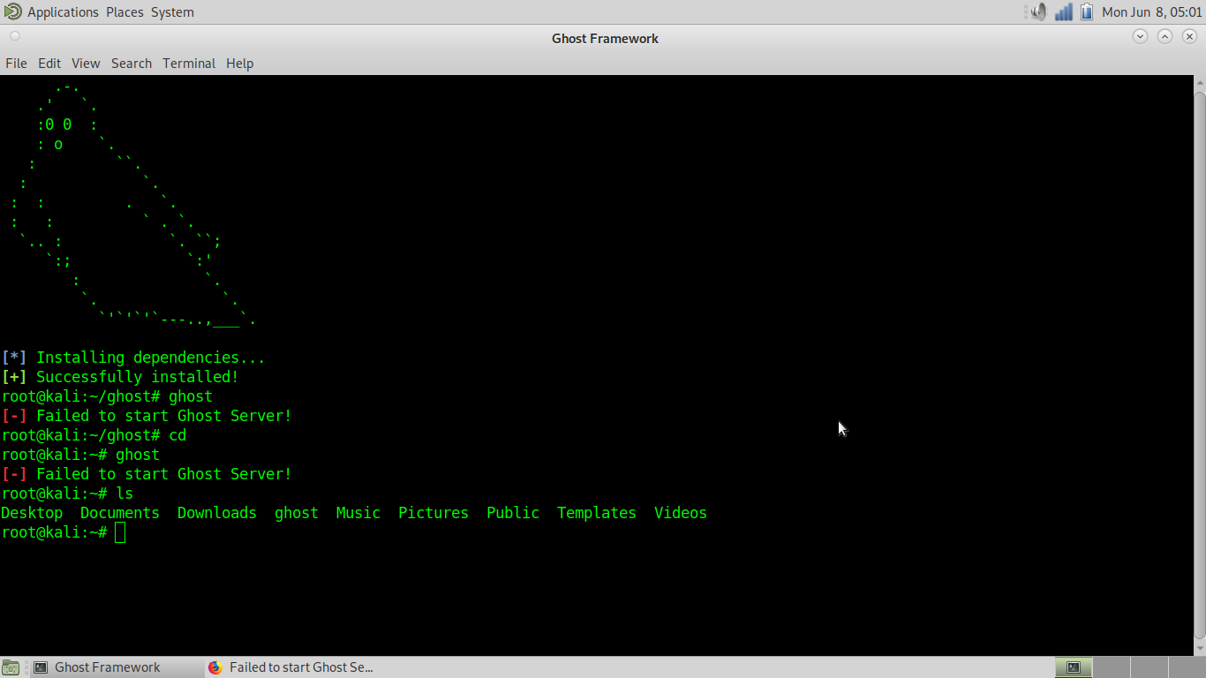The width and height of the screenshot is (1206, 678).
Task: Open the Terminal menu
Action: (188, 63)
